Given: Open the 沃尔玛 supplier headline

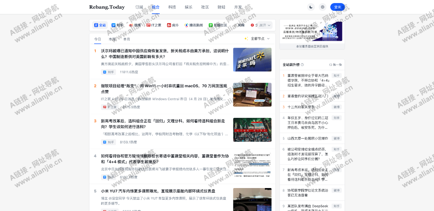Looking at the screenshot, I should (165, 54).
